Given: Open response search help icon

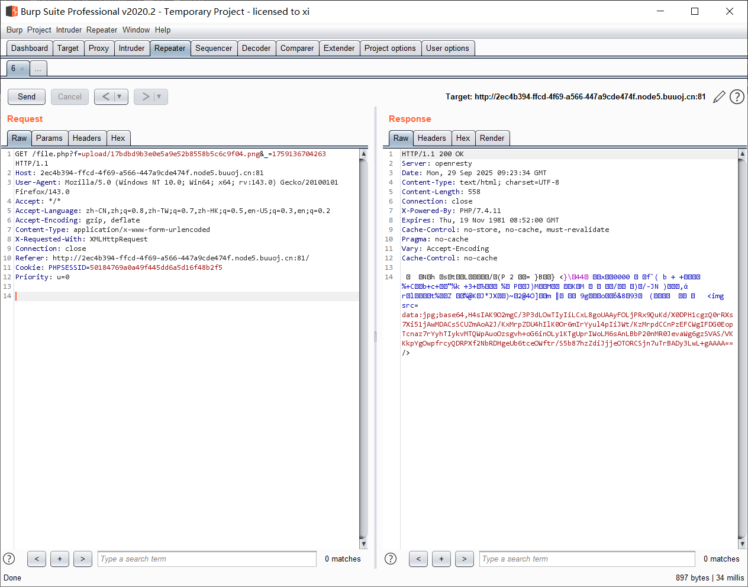Looking at the screenshot, I should point(391,559).
